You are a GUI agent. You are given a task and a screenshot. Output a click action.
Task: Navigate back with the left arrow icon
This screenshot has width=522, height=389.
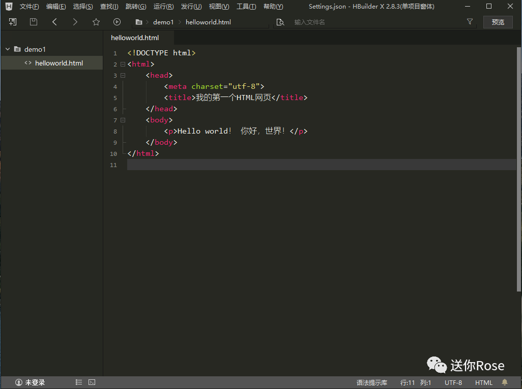point(54,22)
